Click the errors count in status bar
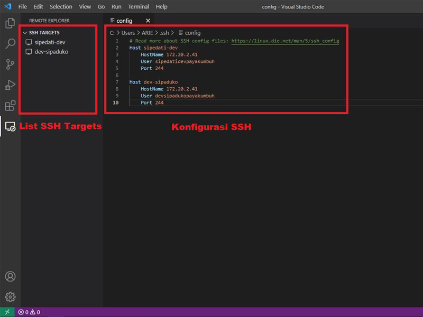This screenshot has width=423, height=317. coord(23,312)
